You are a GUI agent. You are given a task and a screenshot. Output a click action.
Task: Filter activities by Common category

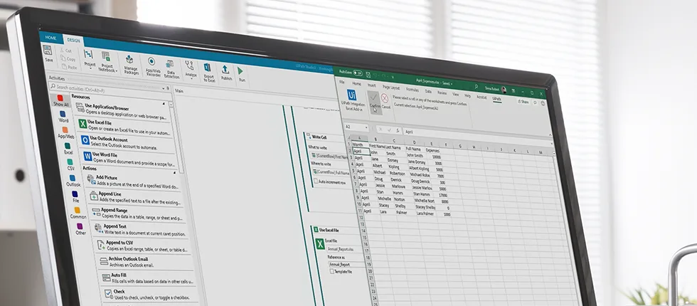point(78,213)
